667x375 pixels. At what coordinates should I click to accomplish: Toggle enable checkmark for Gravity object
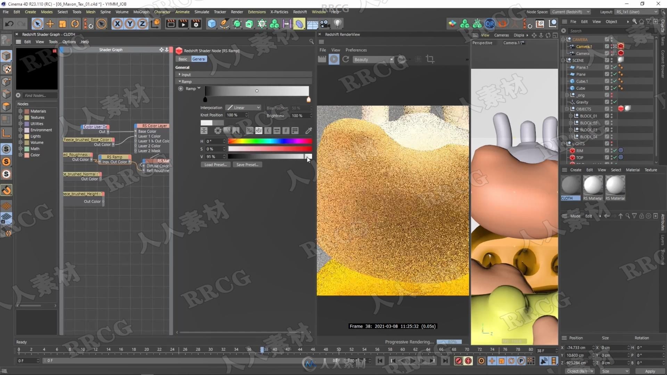point(615,102)
